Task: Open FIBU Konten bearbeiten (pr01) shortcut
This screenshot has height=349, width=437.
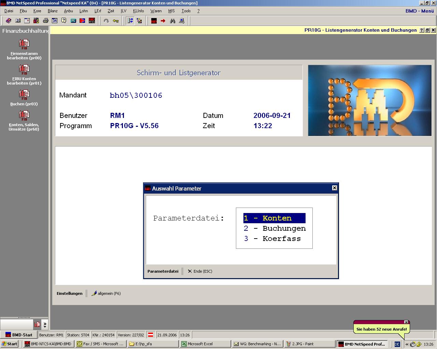Action: click(x=24, y=75)
